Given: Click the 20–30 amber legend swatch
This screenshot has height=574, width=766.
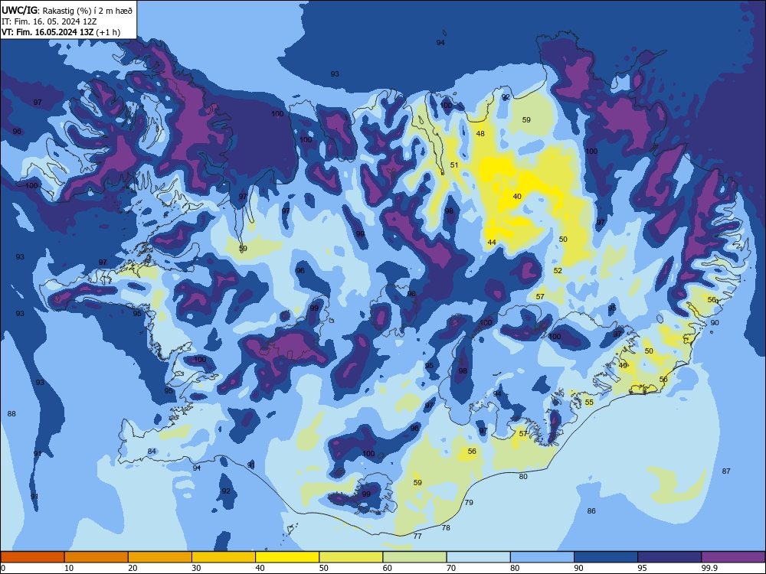Looking at the screenshot, I should (x=160, y=557).
